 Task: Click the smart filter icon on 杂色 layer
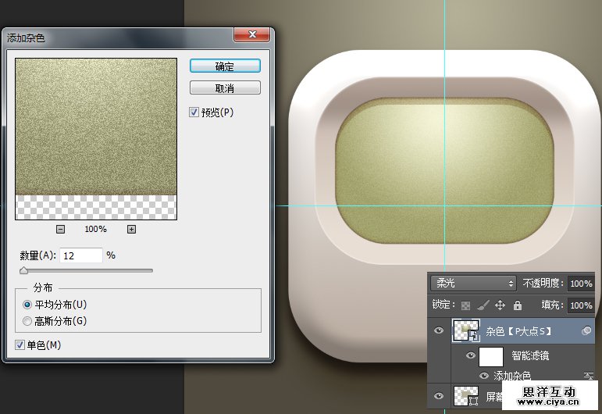[586, 331]
